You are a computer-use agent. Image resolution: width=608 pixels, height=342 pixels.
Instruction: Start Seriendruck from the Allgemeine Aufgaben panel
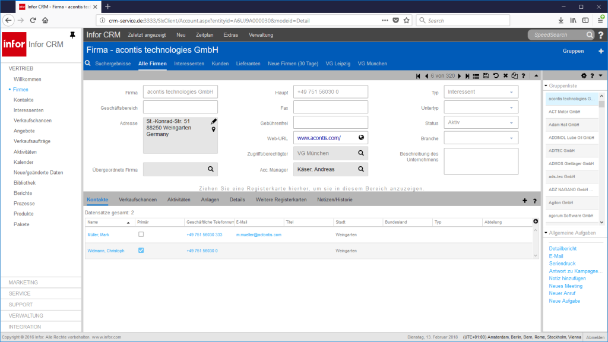[x=562, y=263]
